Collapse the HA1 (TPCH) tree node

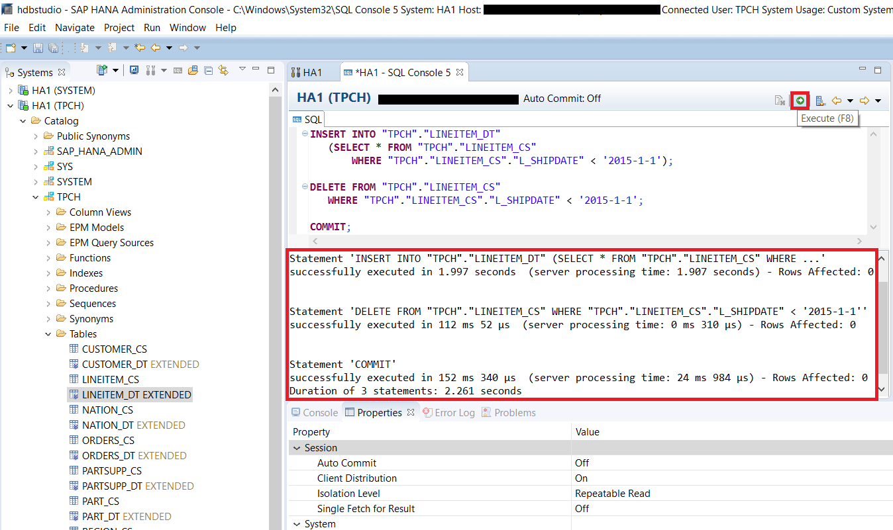(x=10, y=106)
